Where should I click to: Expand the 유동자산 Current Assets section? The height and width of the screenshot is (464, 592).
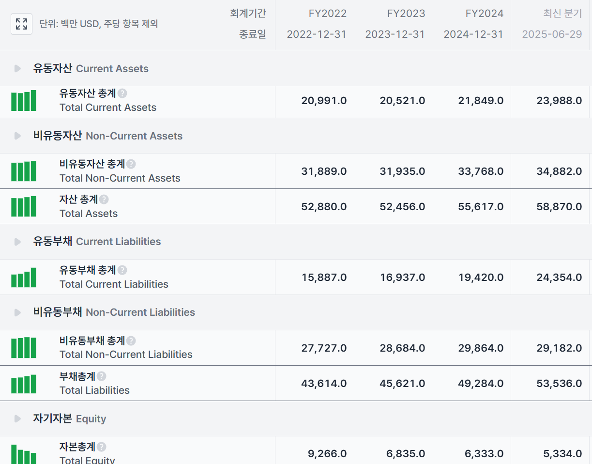click(x=18, y=69)
